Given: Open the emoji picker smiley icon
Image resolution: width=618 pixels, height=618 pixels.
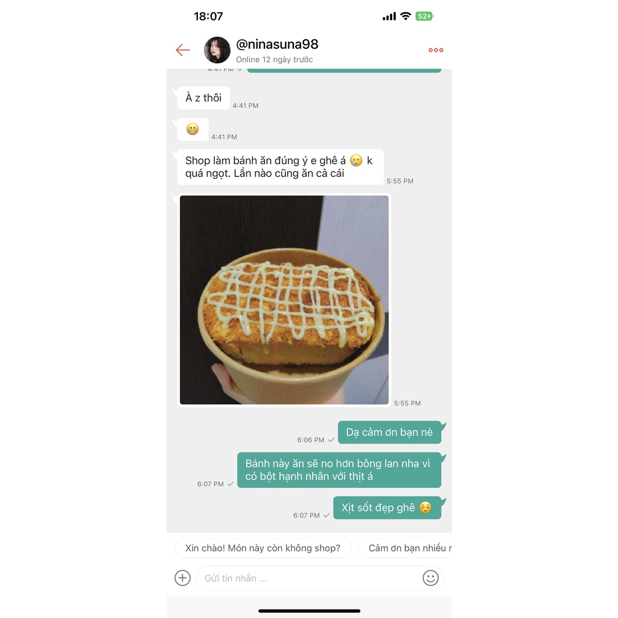Looking at the screenshot, I should point(430,578).
